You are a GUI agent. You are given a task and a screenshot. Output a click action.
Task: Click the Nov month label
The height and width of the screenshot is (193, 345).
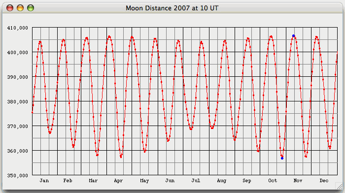298,181
